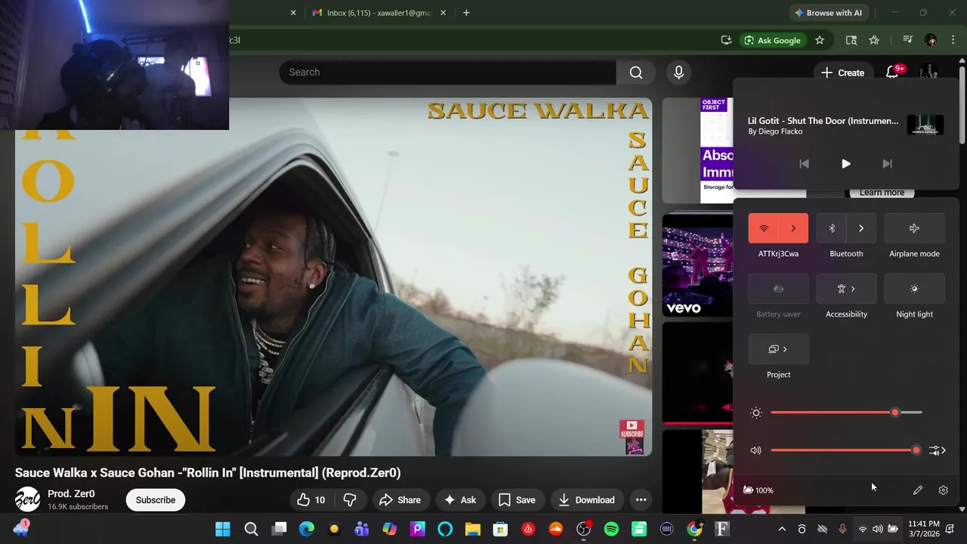Open Microsoft Teams on the taskbar

click(x=362, y=529)
